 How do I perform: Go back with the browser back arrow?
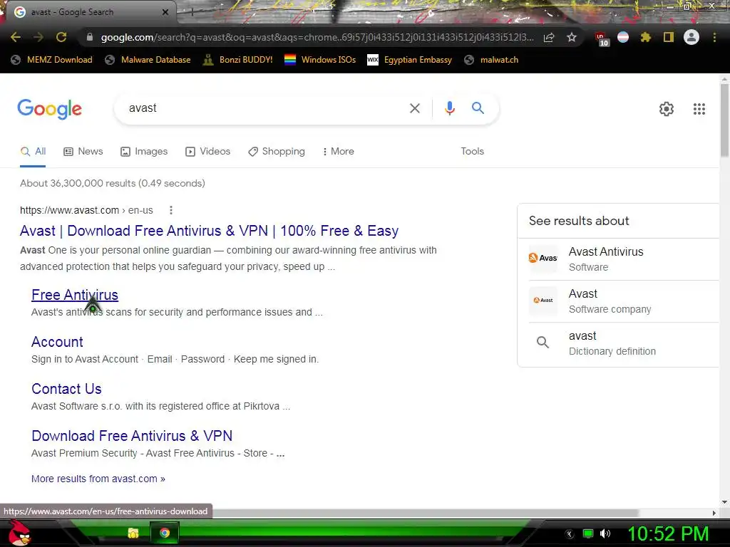click(16, 37)
